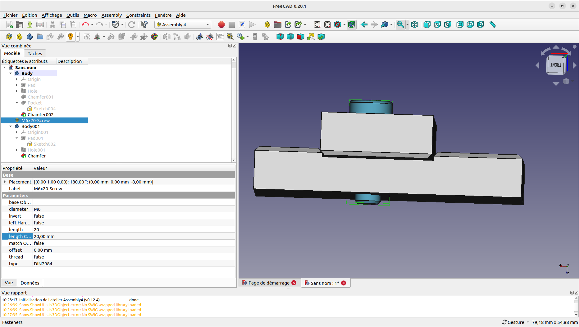Click the report view vertical scrollbar

[576, 306]
